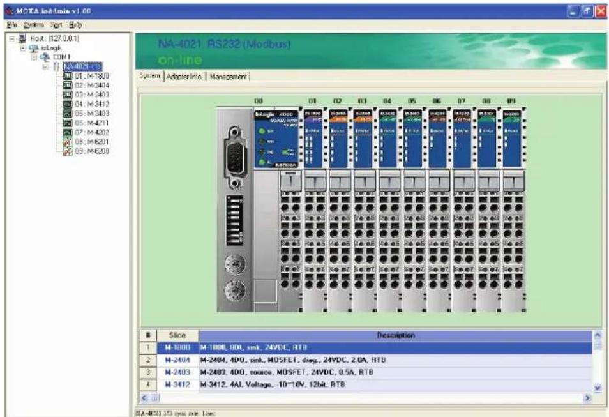Image resolution: width=609 pixels, height=417 pixels.
Task: Select module icon for 08 : M-6201
Action: (x=68, y=142)
